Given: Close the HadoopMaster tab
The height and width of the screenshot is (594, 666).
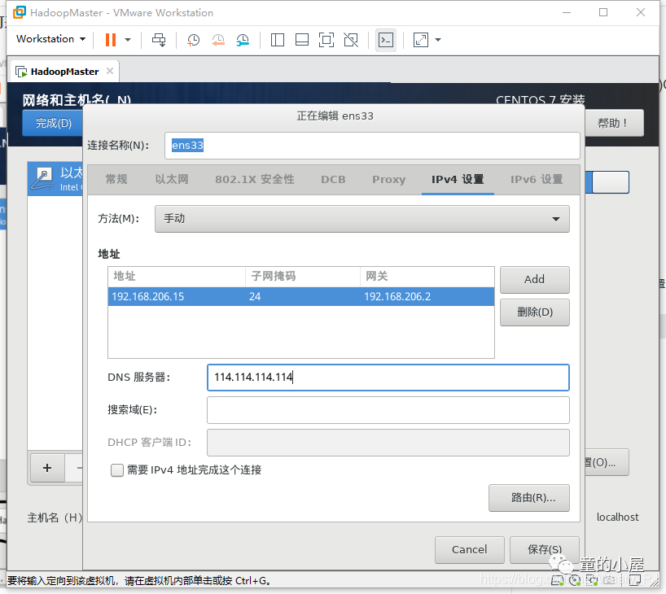Looking at the screenshot, I should pos(110,71).
